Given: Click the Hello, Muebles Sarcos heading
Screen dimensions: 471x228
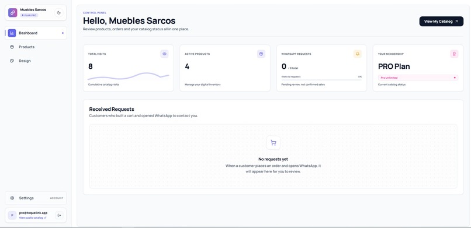Looking at the screenshot, I should (129, 20).
